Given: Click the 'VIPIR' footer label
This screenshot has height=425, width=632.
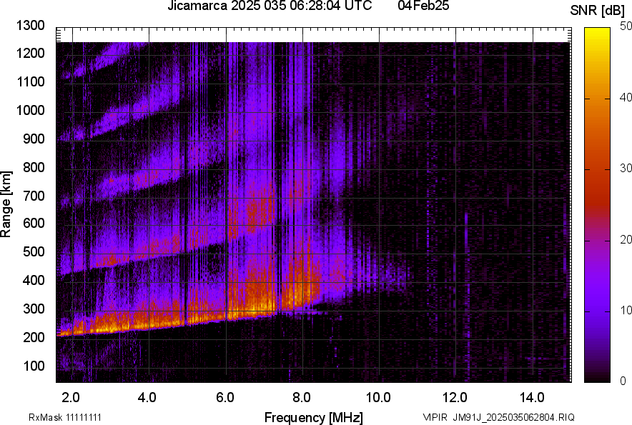Looking at the screenshot, I should coord(435,417).
